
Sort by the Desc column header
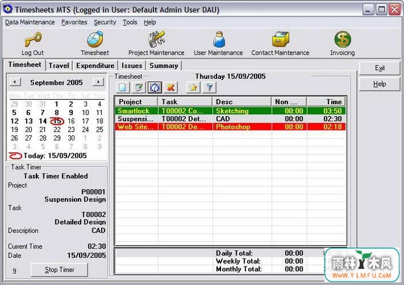242,102
